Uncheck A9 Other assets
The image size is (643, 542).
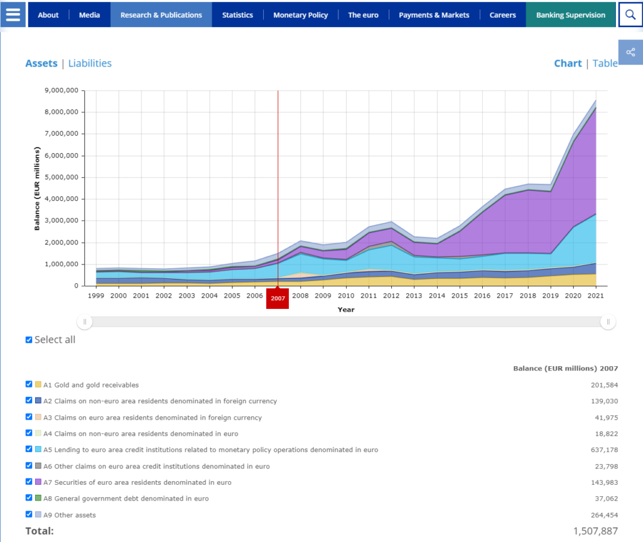point(29,514)
